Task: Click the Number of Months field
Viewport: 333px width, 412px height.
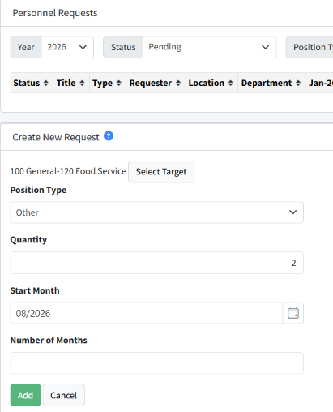Action: coord(157,363)
